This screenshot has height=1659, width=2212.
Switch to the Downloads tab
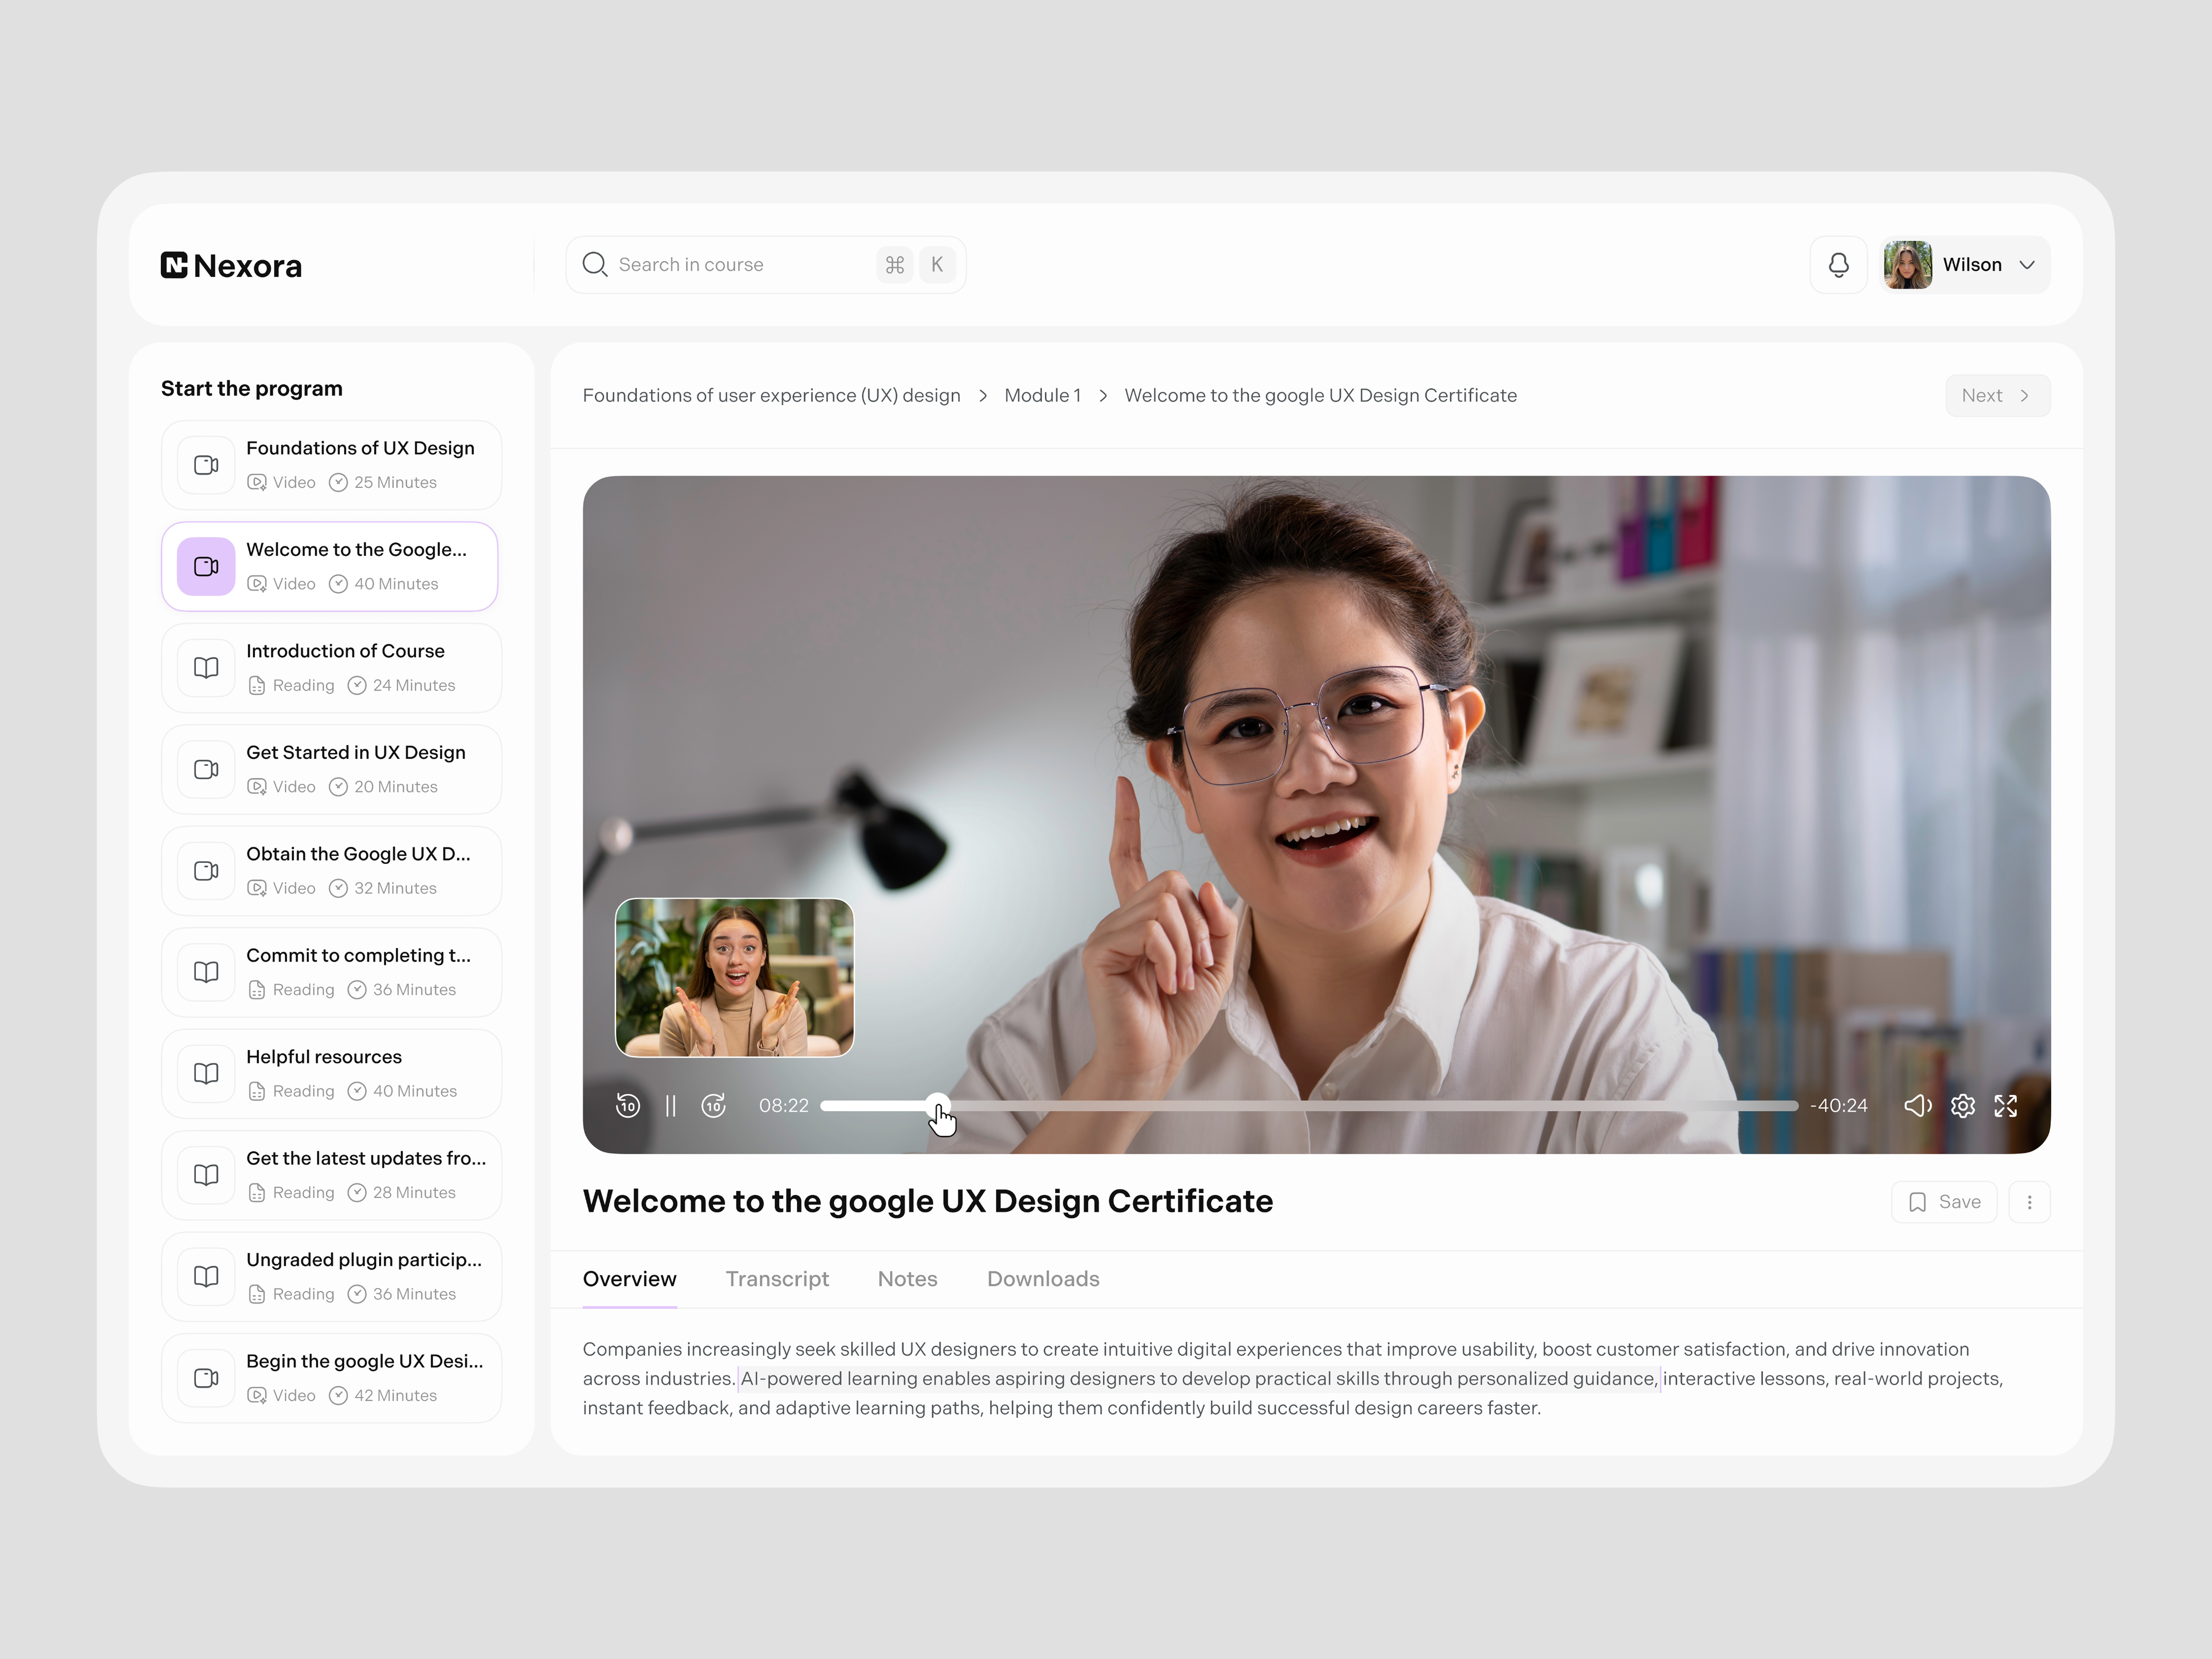(1043, 1279)
